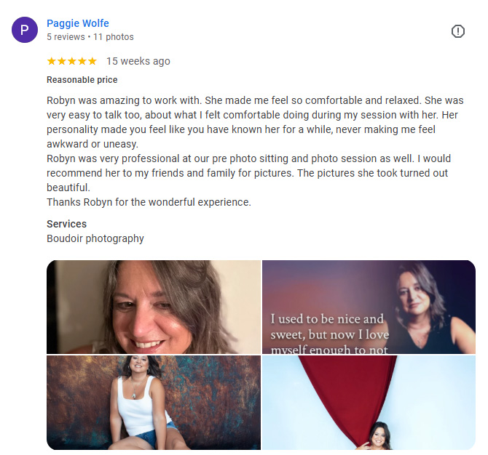Click the "15 weeks ago" timestamp
Viewport: 488px width, 455px height.
tap(138, 61)
